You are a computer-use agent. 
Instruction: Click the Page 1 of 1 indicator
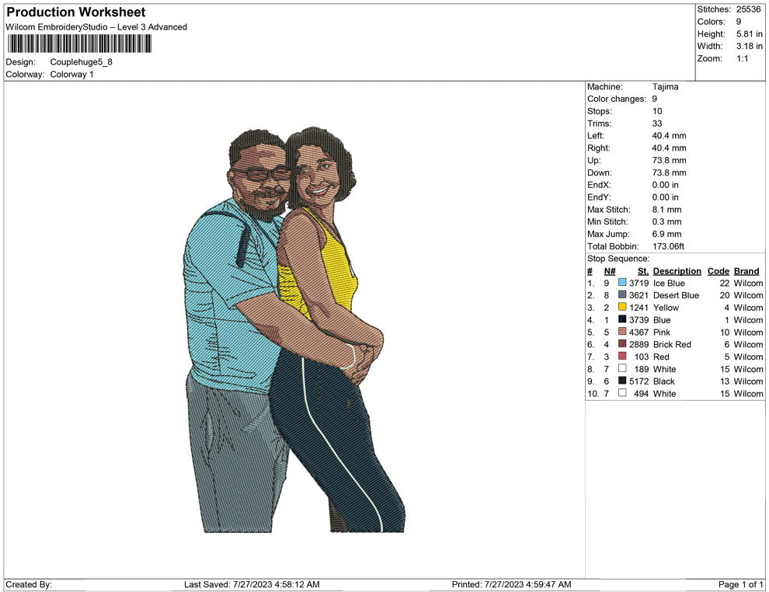pyautogui.click(x=741, y=584)
